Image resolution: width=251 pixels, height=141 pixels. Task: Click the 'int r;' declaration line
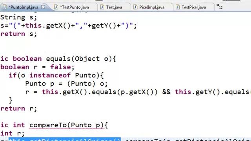[x=13, y=133]
